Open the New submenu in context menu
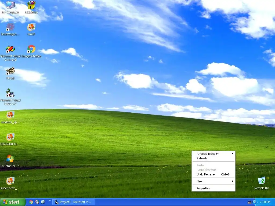The image size is (275, 206). [x=214, y=181]
